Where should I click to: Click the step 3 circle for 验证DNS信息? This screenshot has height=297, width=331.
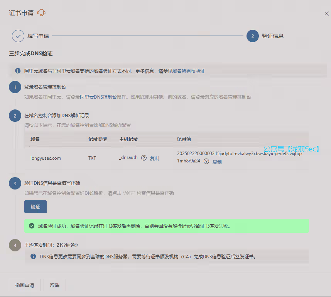[15, 183]
